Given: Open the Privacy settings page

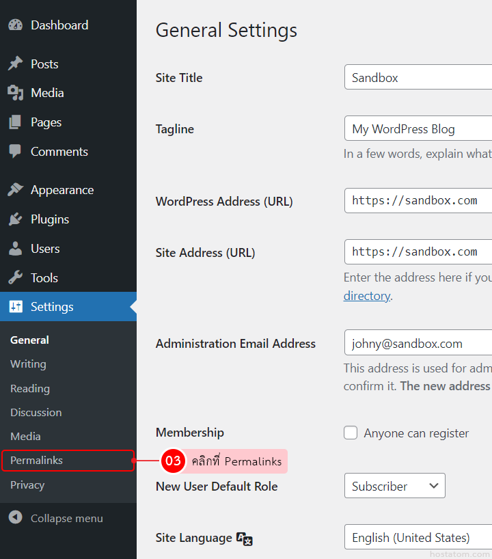Looking at the screenshot, I should click(27, 485).
